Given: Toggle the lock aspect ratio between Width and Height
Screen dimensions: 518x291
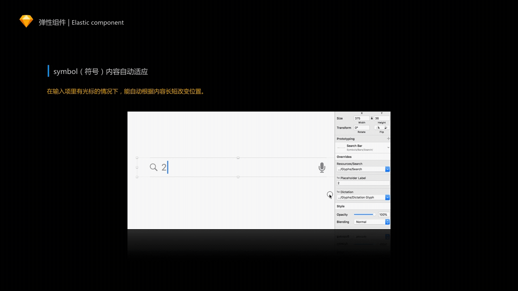Looking at the screenshot, I should pos(372,118).
